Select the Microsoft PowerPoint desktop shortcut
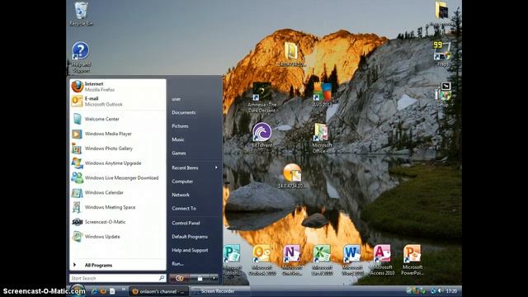This screenshot has width=528, height=297. click(412, 260)
